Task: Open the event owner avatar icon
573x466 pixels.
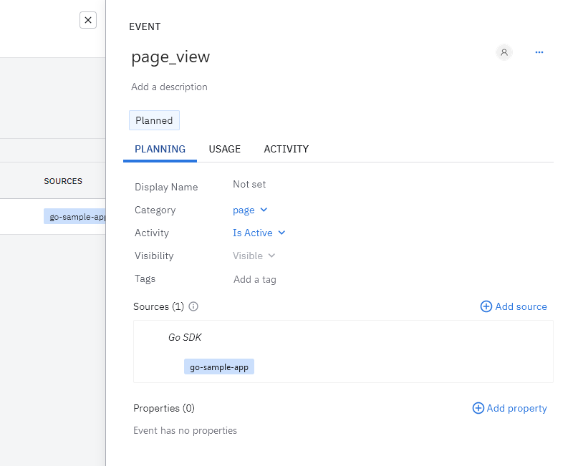Action: pos(504,52)
